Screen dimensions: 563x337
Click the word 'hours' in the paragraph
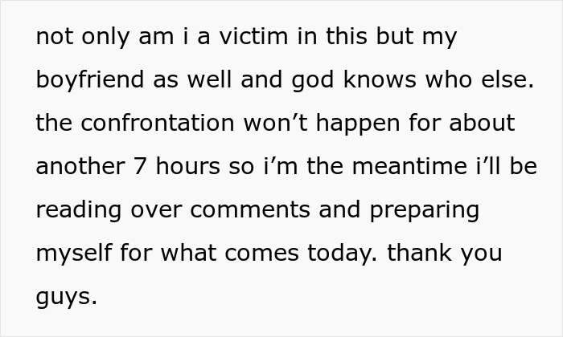(x=187, y=167)
